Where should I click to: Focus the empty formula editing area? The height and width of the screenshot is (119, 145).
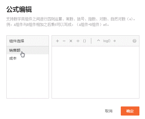96,72
